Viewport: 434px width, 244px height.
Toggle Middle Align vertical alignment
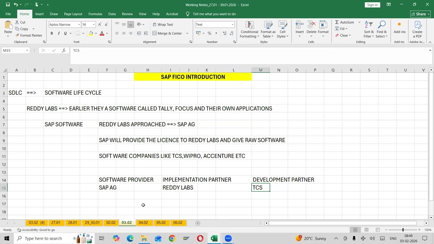[x=124, y=24]
